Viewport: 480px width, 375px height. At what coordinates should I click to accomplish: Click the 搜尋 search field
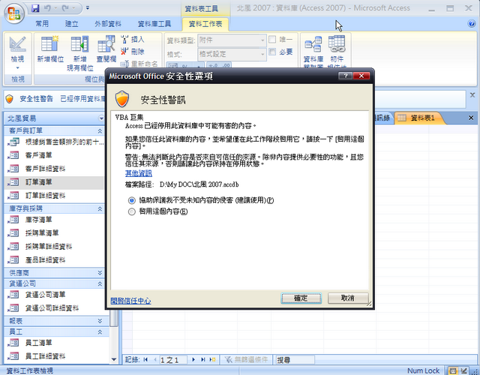point(295,360)
